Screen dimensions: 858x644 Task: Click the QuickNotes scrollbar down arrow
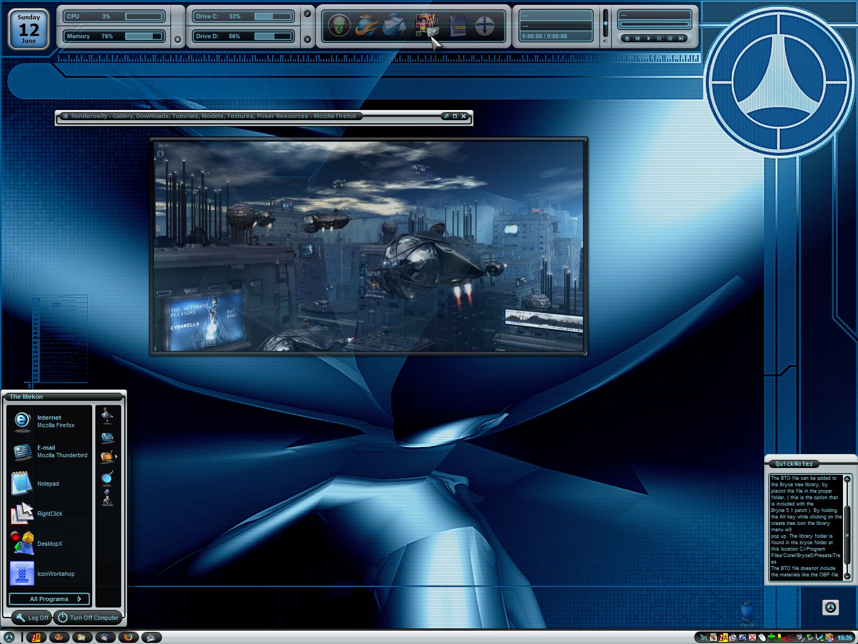847,576
